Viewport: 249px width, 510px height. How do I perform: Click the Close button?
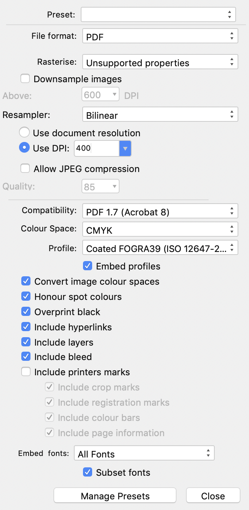tap(213, 496)
